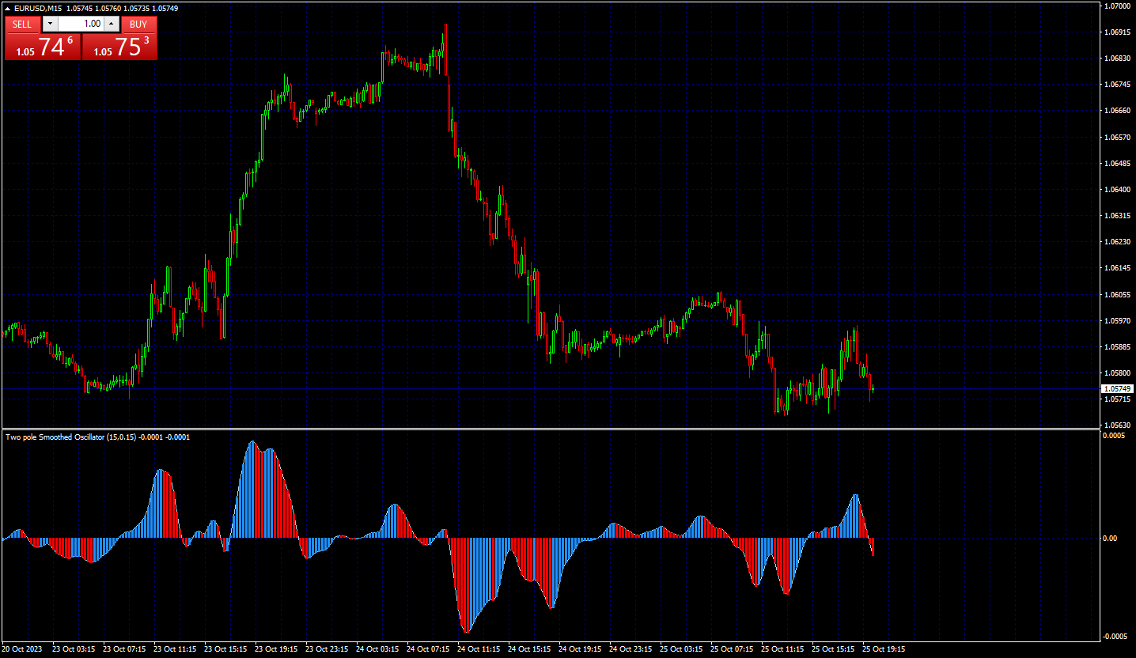1136x658 pixels.
Task: Click the 1.05885 price axis label
Action: tap(1116, 347)
